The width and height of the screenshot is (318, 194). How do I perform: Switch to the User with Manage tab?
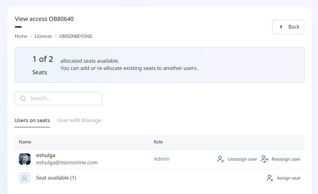[79, 120]
